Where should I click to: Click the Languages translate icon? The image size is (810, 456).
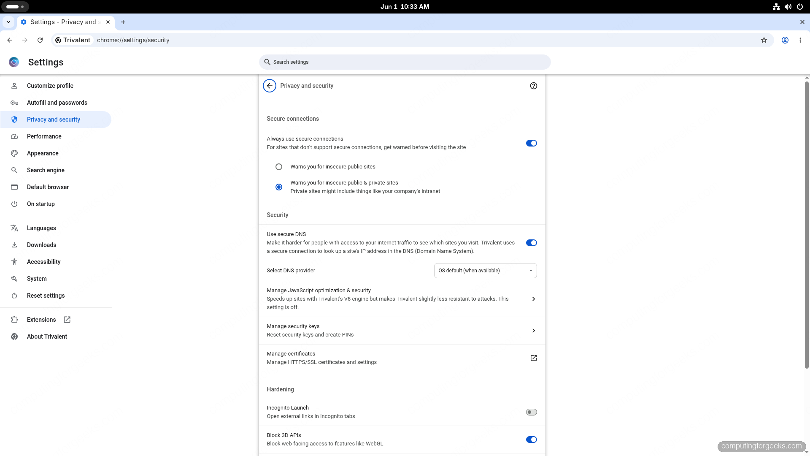[14, 228]
